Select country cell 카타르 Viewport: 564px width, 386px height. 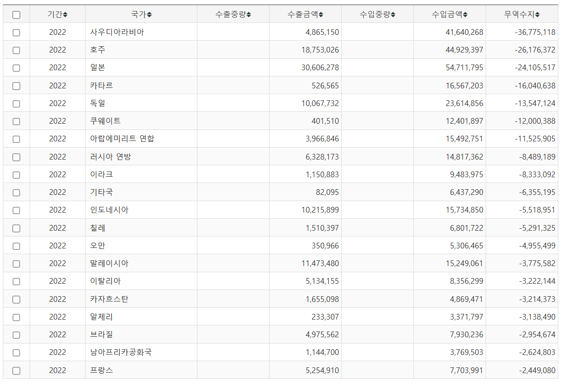101,86
